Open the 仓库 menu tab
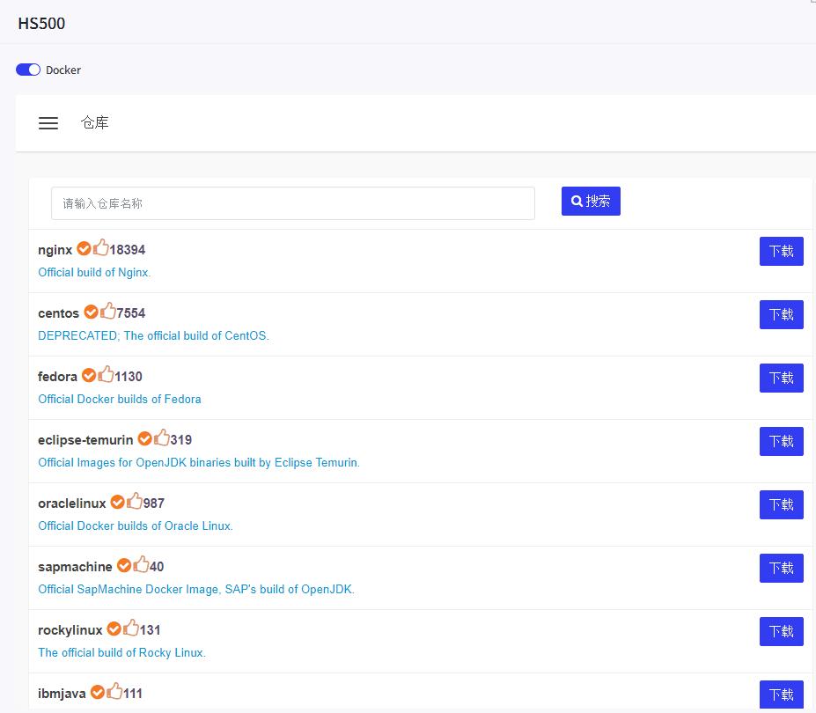 tap(95, 123)
